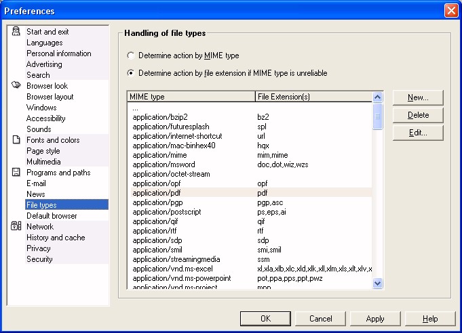Click the Browser look category icon
462x333 pixels.
16,85
